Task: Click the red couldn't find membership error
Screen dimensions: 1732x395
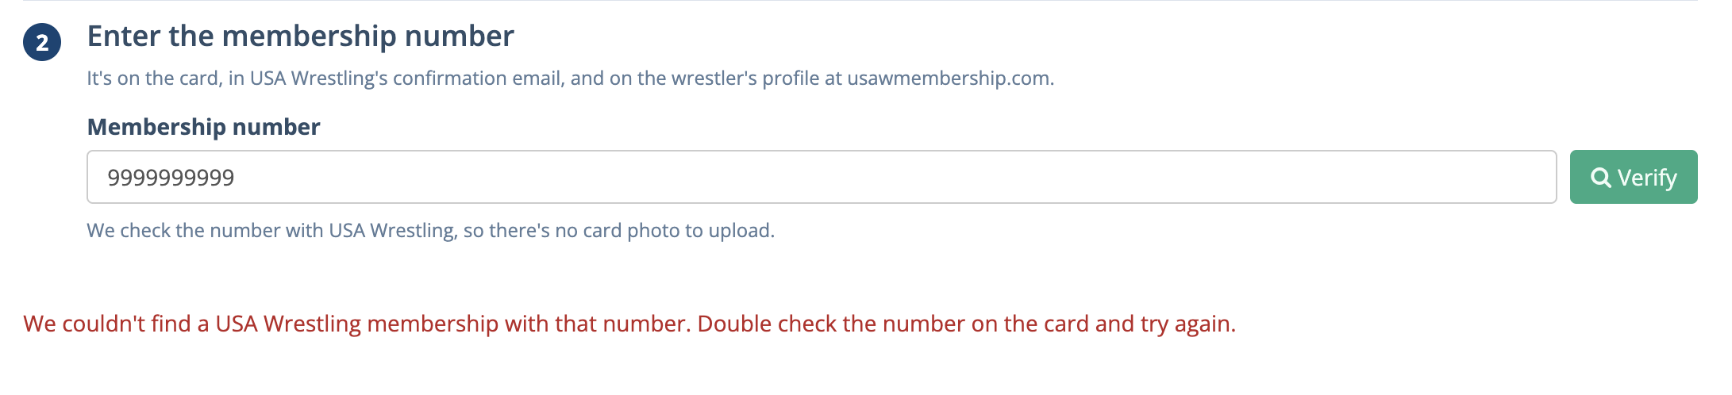Action: click(x=629, y=324)
